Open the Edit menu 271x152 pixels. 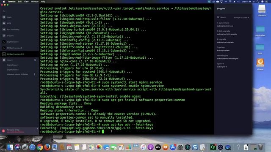point(20,2)
